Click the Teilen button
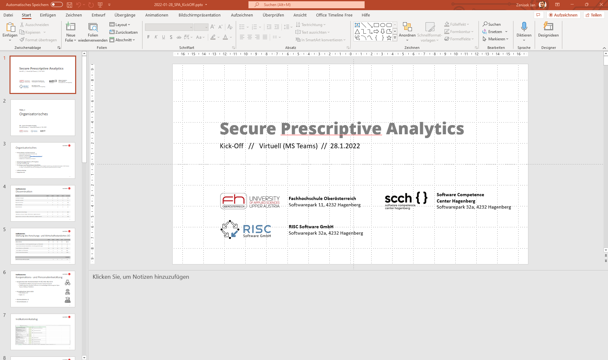The width and height of the screenshot is (608, 360). click(594, 15)
